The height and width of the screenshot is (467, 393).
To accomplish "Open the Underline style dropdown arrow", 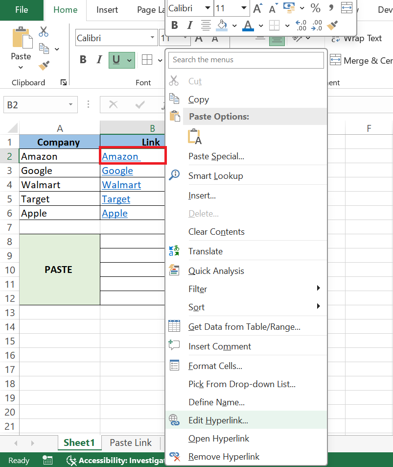I will 129,60.
